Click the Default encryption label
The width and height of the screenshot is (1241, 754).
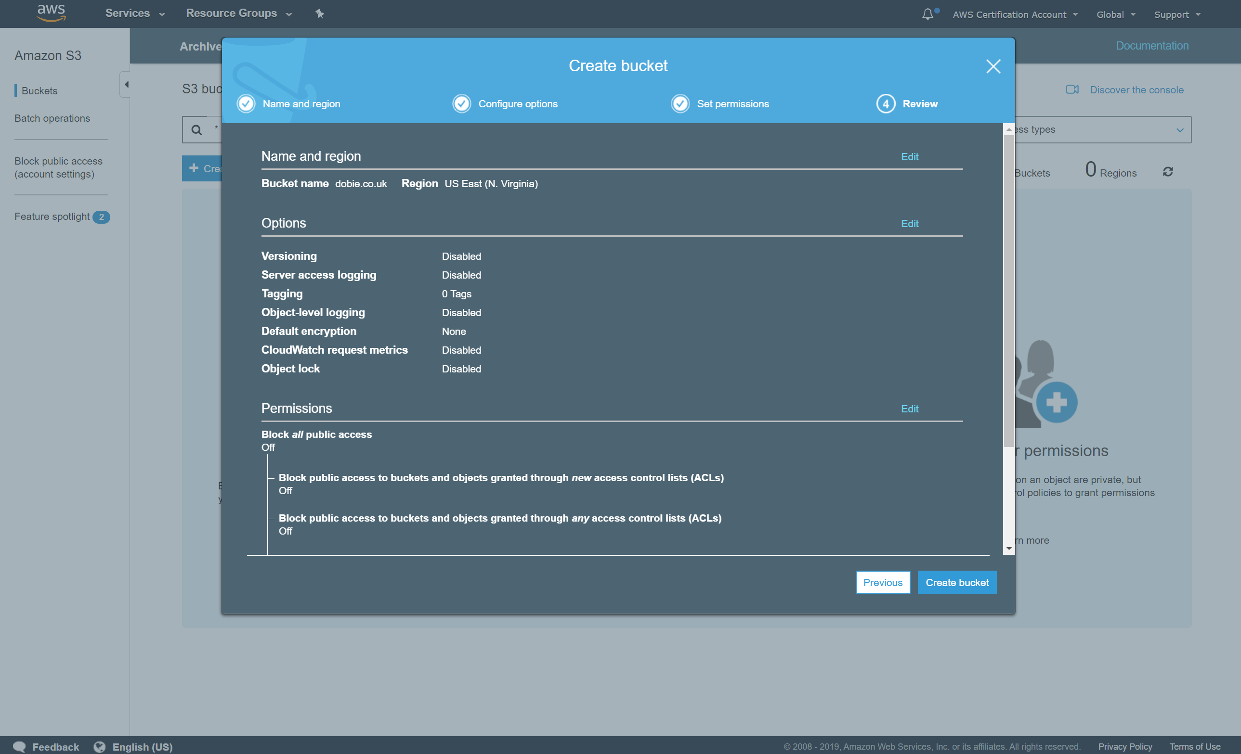[x=309, y=331]
